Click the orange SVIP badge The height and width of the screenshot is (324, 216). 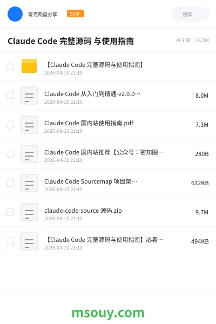[75, 13]
